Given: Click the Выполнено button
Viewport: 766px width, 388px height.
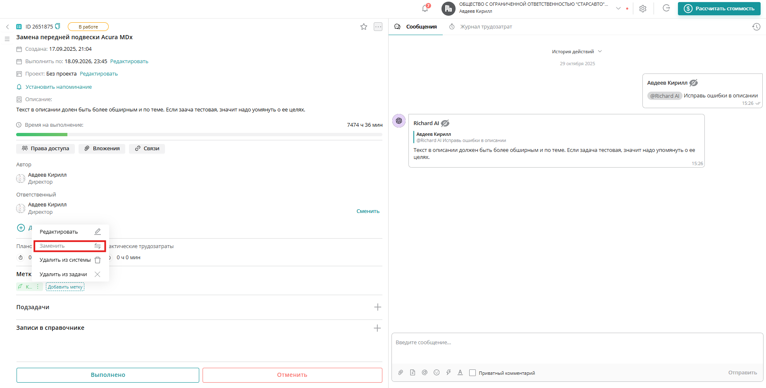Looking at the screenshot, I should 108,375.
